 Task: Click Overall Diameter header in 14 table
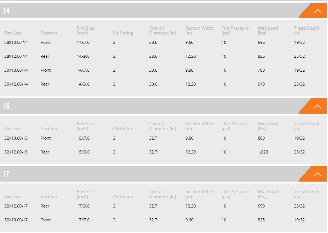[162, 30]
